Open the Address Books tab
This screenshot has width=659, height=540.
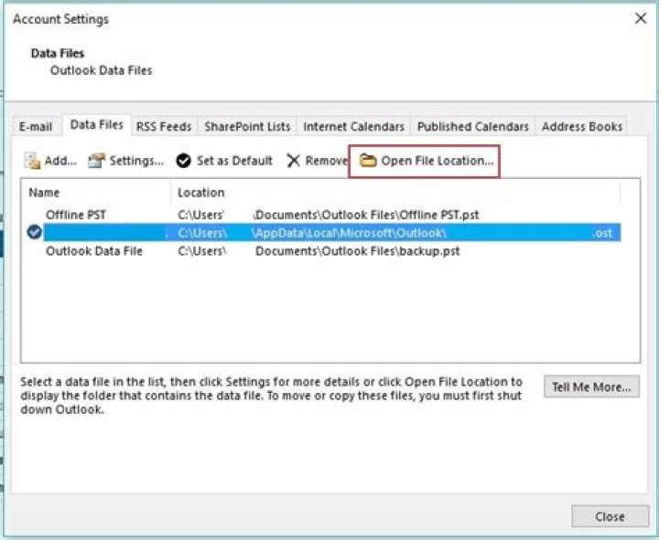[582, 126]
